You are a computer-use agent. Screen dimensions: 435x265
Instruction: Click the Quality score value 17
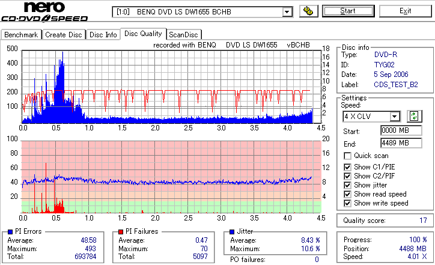[423, 221]
